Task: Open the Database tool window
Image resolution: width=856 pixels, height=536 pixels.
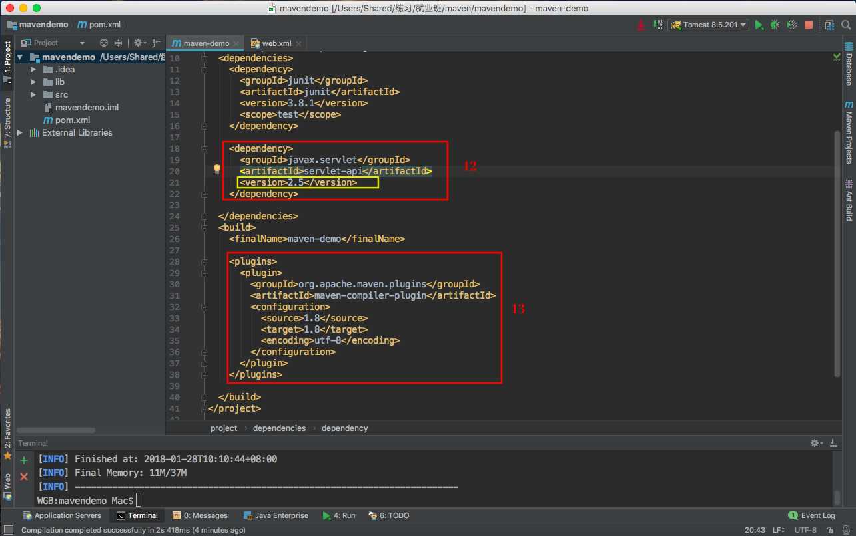Action: coord(849,64)
